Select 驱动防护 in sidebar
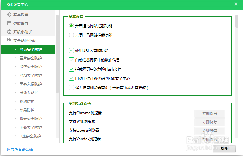The height and width of the screenshot is (156, 243). coord(27,101)
